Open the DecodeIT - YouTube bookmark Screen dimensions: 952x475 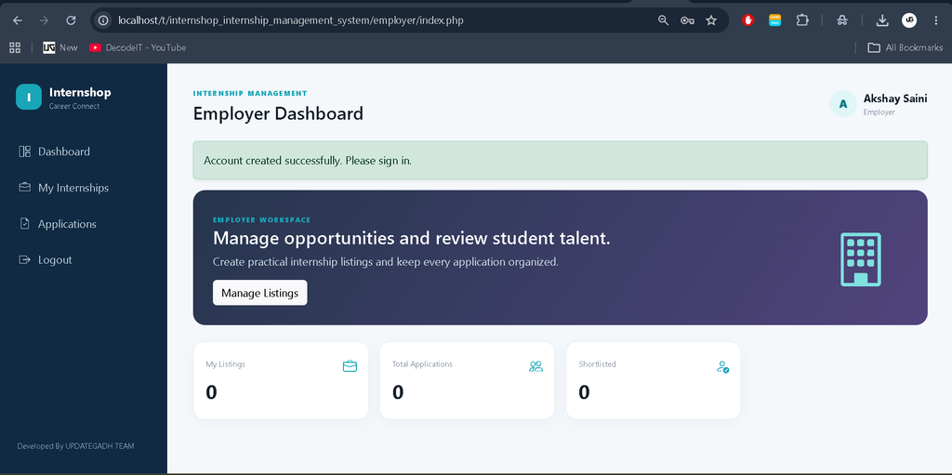tap(138, 47)
